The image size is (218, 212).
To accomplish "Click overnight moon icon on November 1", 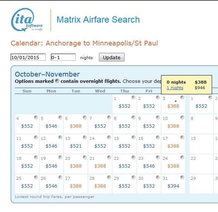I will [210, 97].
